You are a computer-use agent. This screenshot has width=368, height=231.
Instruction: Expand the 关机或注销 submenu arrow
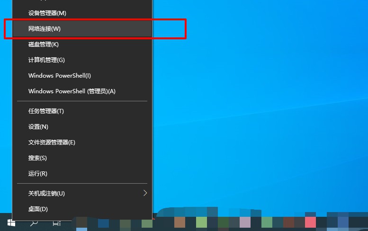145,193
